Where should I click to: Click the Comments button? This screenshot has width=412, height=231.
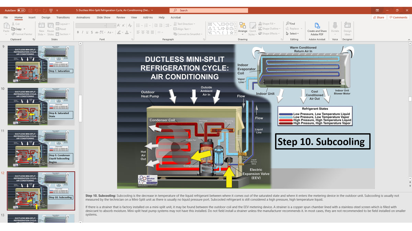[x=399, y=17]
